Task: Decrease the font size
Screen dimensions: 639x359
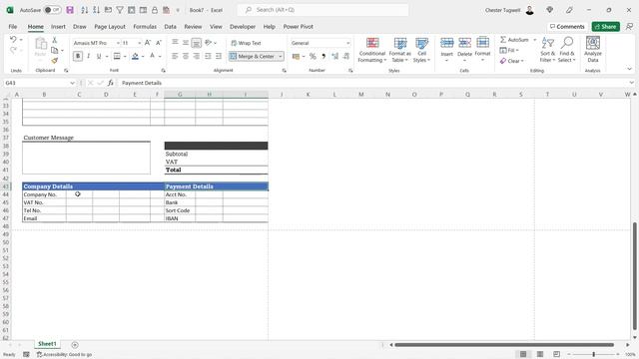Action: tap(159, 43)
